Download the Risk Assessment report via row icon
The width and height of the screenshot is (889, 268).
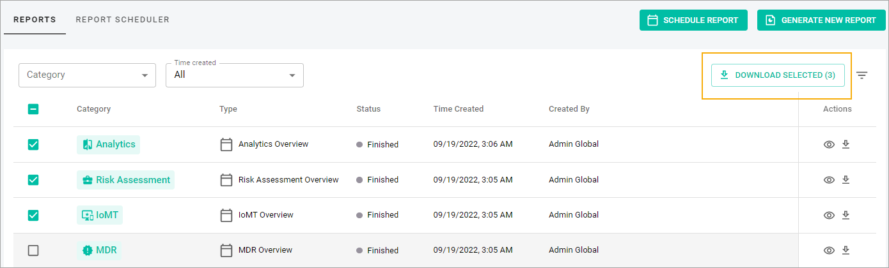coord(846,180)
